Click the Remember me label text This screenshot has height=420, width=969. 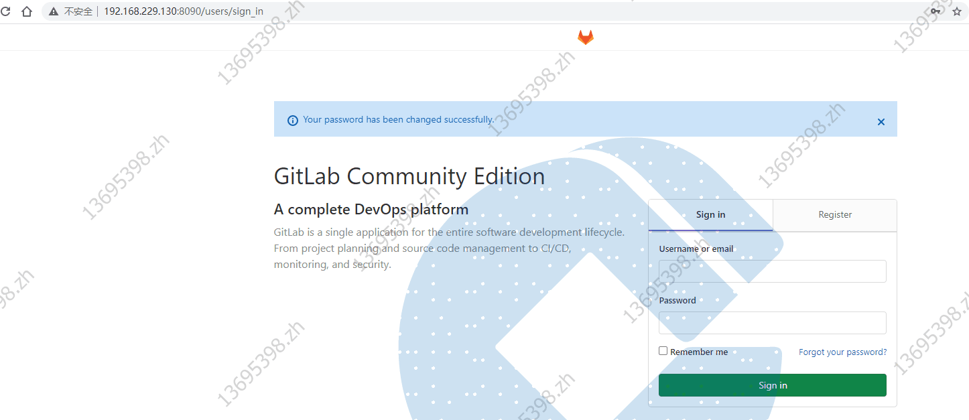coord(699,352)
